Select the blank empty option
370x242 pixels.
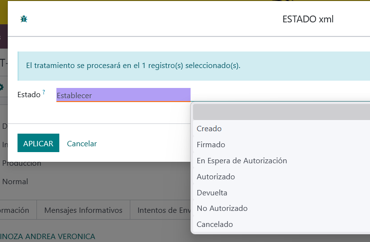tap(281, 112)
